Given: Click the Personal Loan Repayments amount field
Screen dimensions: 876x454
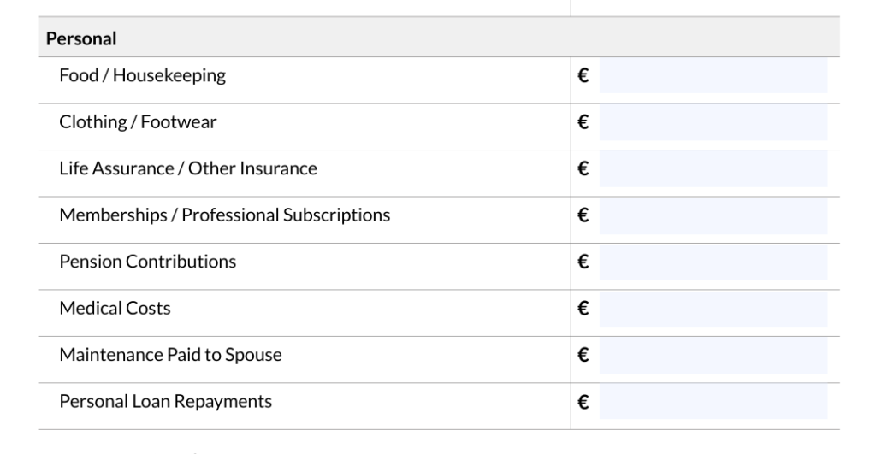Looking at the screenshot, I should click(x=713, y=401).
